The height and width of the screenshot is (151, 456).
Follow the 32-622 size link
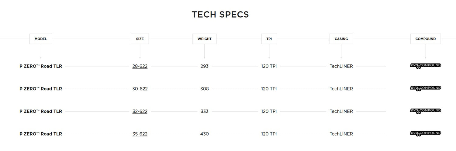tap(140, 111)
